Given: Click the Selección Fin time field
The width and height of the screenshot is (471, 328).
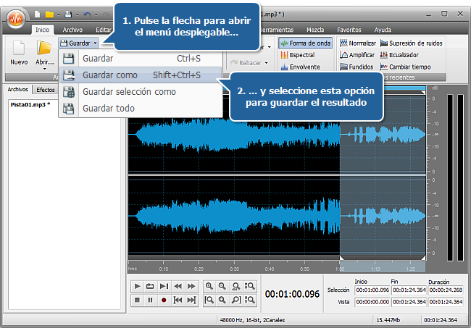Looking at the screenshot, I should [409, 290].
